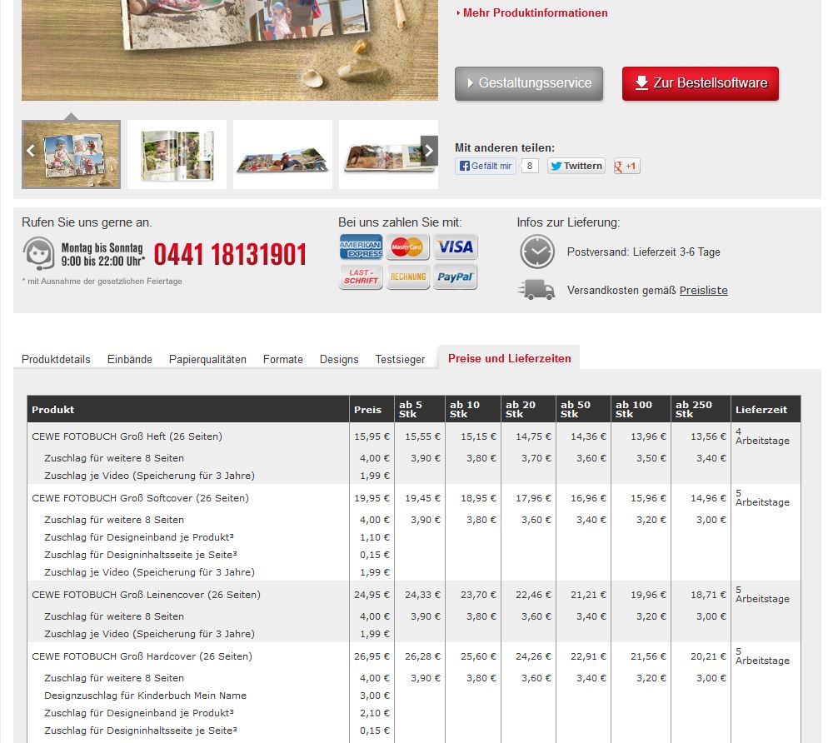Switch to the Produktdetails tab
The height and width of the screenshot is (743, 833).
point(56,360)
